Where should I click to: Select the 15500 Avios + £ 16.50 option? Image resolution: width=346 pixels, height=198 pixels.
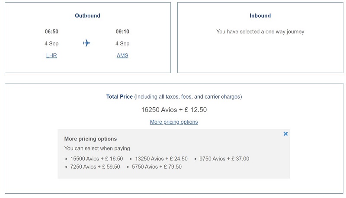(96, 159)
